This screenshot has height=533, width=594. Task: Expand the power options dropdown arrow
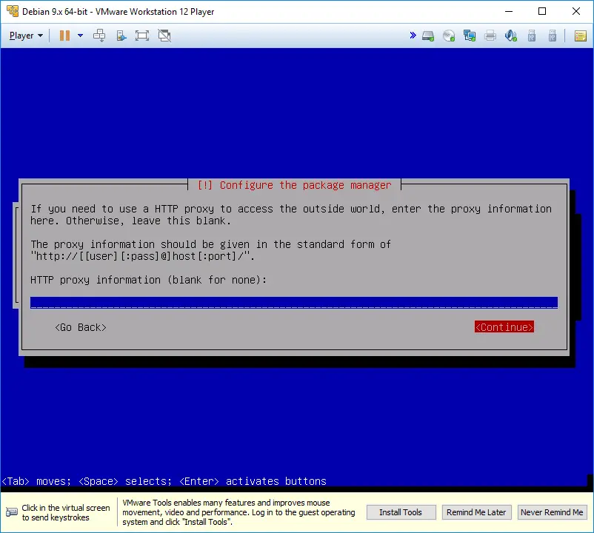point(80,36)
